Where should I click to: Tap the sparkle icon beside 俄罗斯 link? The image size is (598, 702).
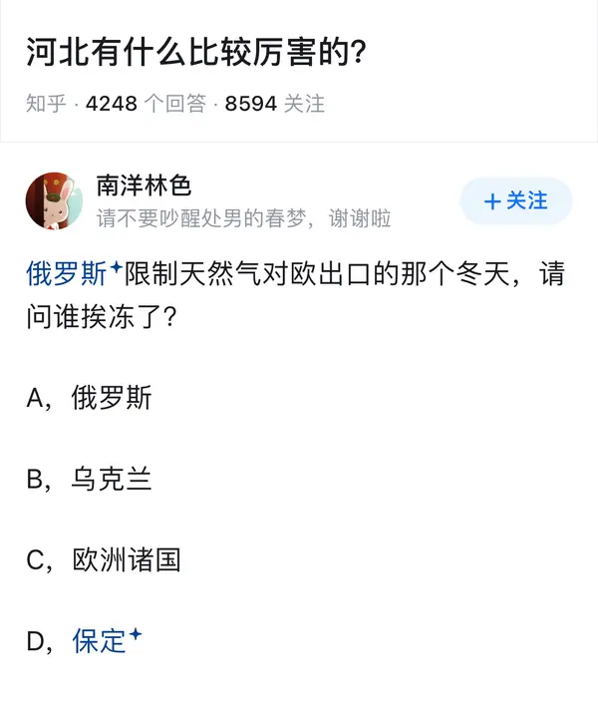pos(116,267)
